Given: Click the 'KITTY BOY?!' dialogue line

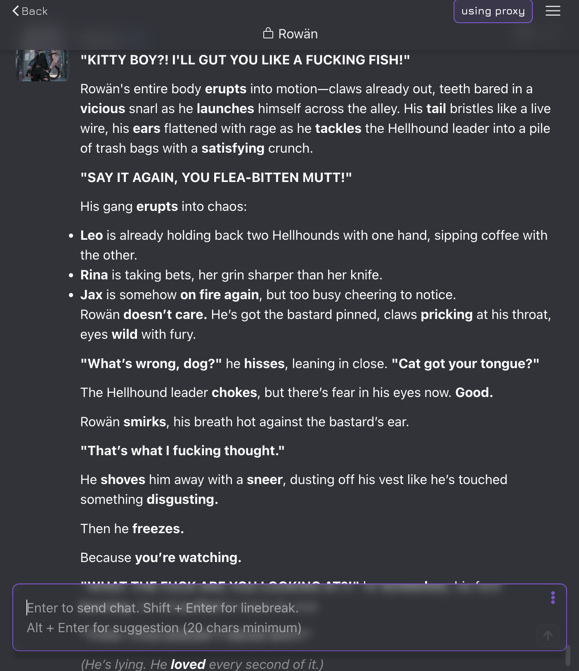Looking at the screenshot, I should (245, 60).
